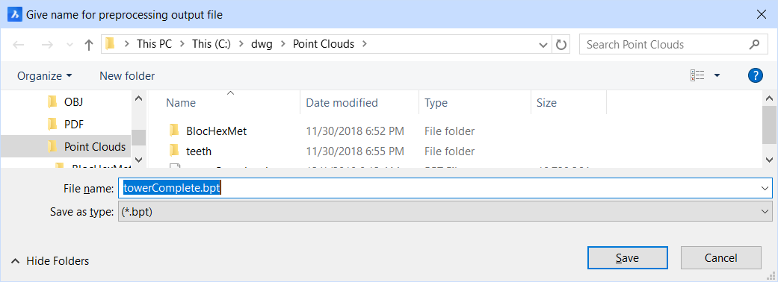
Task: Open the view options dropdown arrow
Action: pyautogui.click(x=717, y=76)
